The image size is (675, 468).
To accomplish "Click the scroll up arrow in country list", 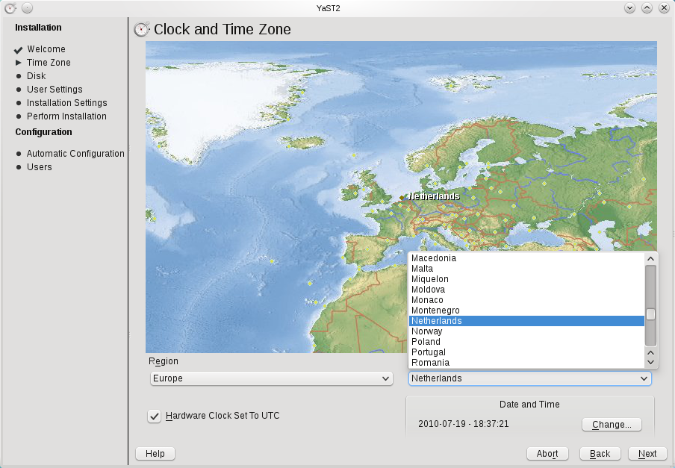I will click(650, 258).
